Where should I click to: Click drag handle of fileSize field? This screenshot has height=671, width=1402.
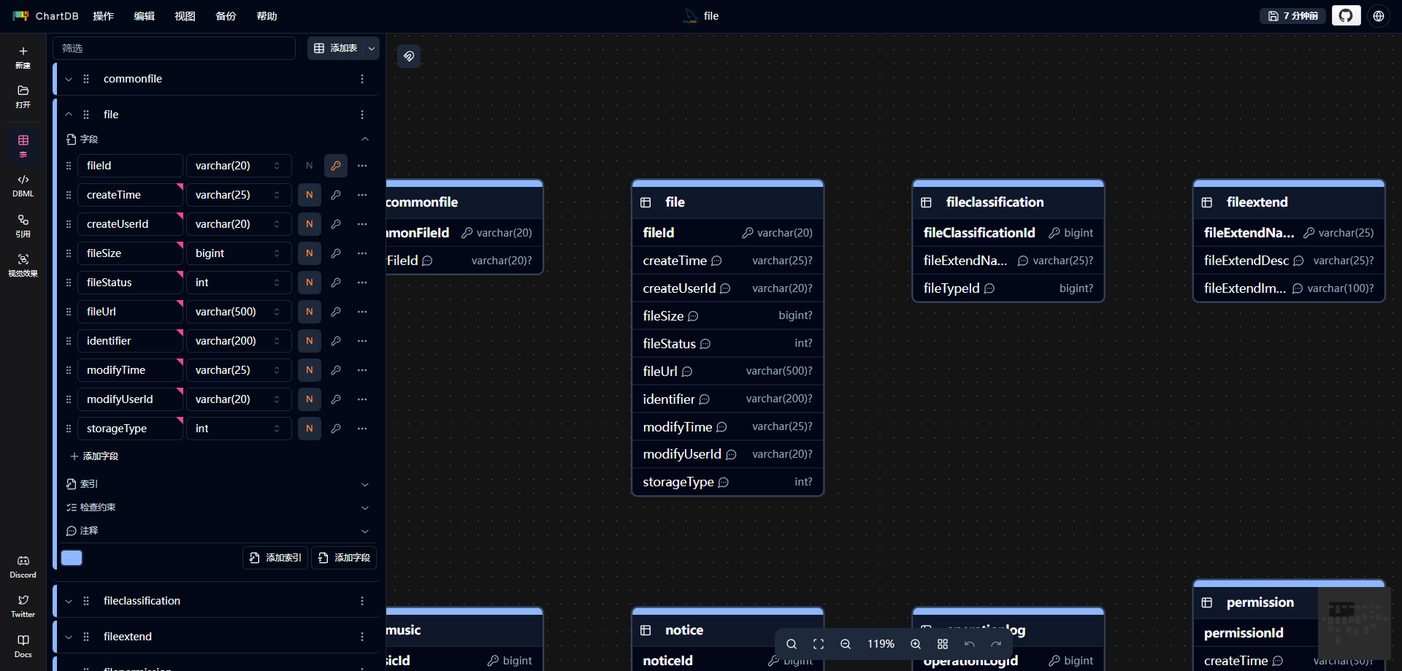[69, 253]
